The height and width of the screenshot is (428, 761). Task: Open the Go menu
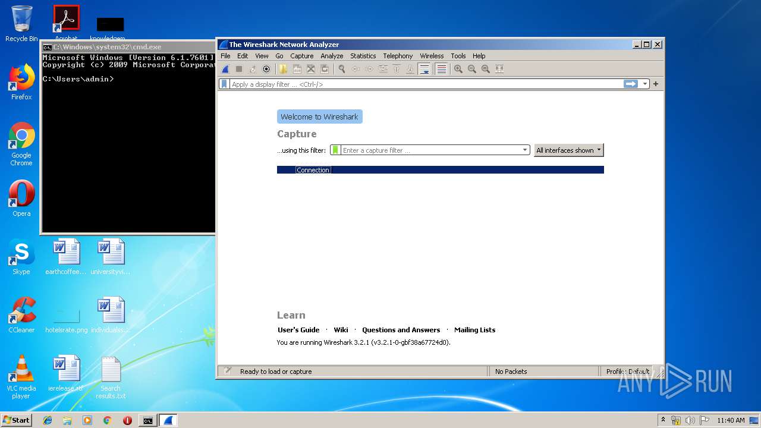click(x=279, y=56)
